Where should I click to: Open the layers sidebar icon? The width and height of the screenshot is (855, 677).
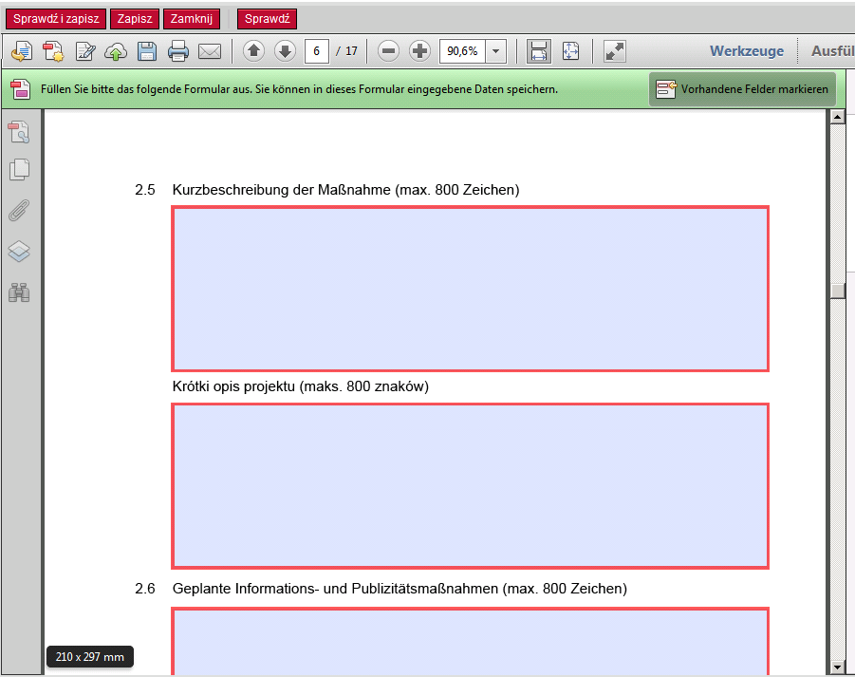[x=19, y=252]
